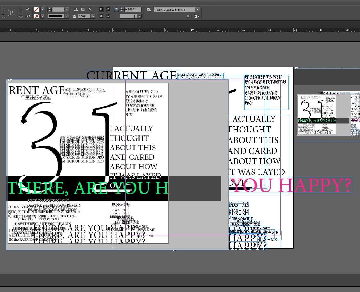
Task: Select the CURRENT AGE headline on the upper page
Action: coord(132,76)
